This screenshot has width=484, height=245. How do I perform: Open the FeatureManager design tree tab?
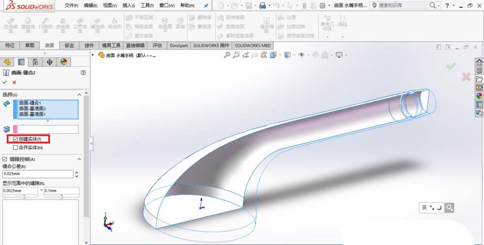[7, 62]
